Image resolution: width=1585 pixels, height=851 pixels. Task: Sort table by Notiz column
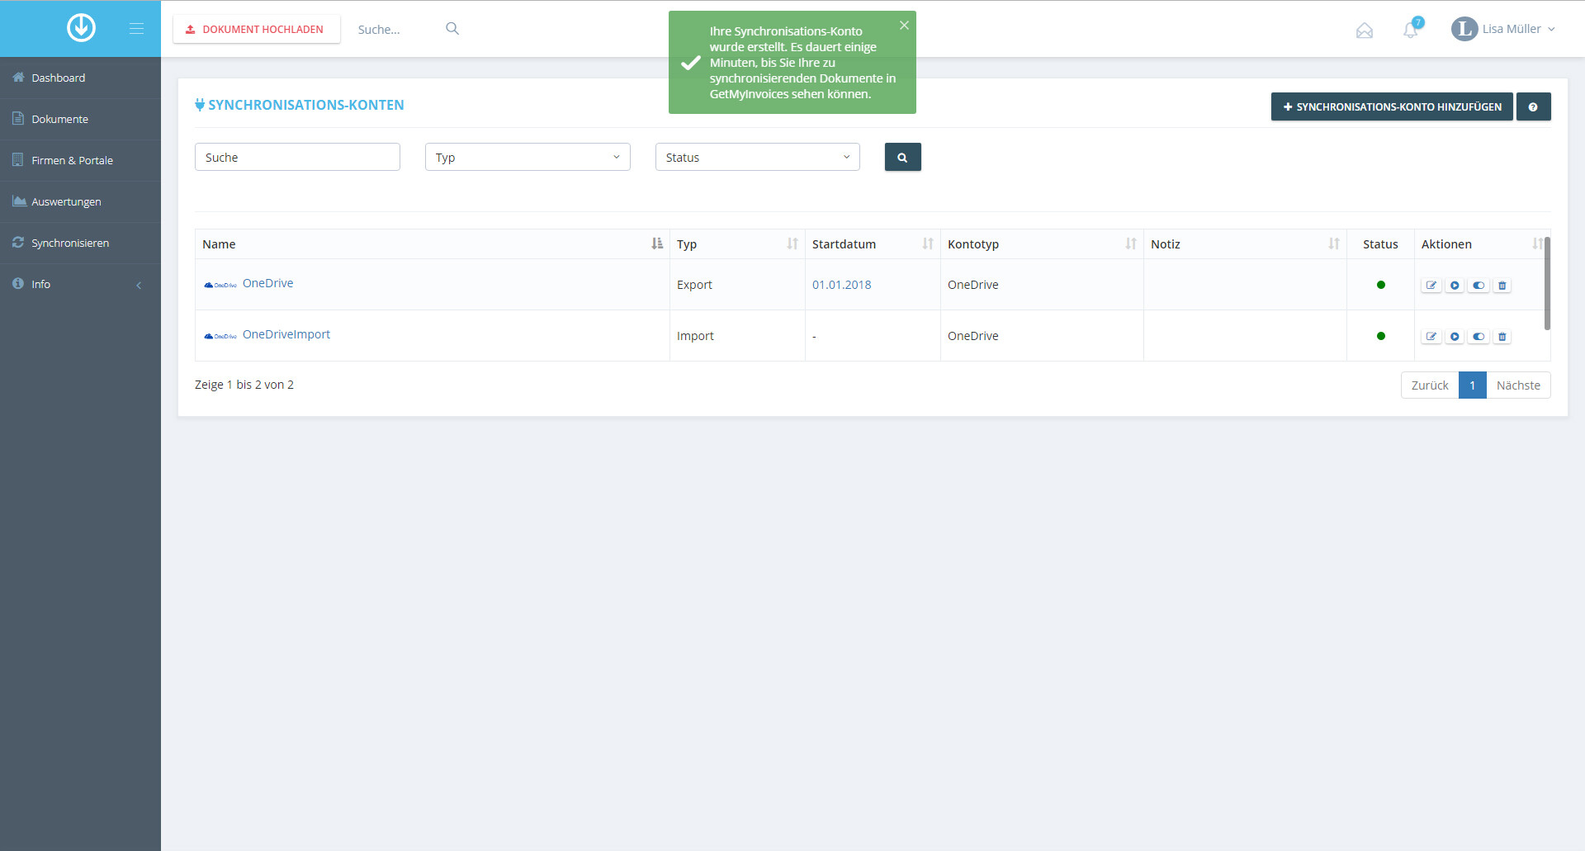[1245, 244]
